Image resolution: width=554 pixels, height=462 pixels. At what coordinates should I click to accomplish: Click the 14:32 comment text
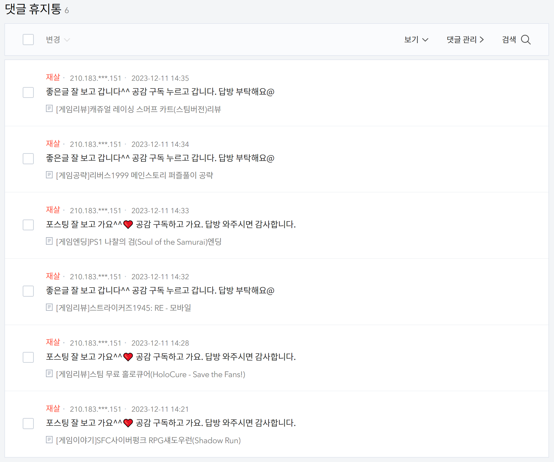pyautogui.click(x=160, y=291)
